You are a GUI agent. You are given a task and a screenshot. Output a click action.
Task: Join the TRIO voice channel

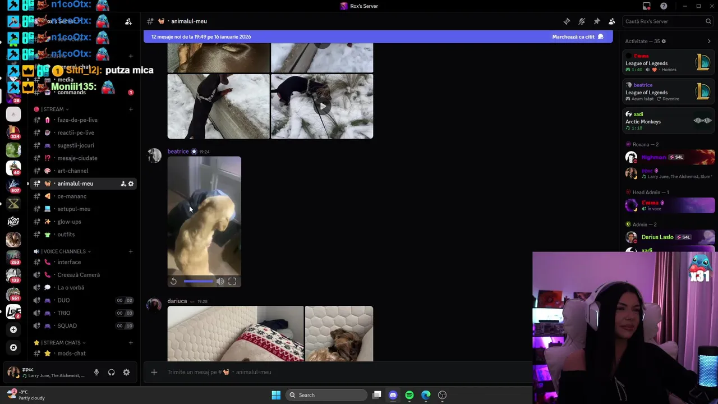tap(83, 313)
